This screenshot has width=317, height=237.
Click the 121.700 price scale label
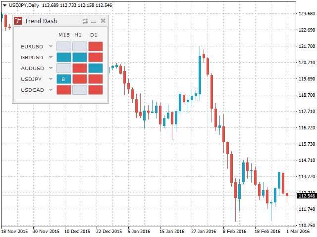tap(307, 46)
